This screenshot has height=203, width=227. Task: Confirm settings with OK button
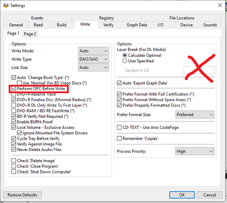(x=182, y=195)
